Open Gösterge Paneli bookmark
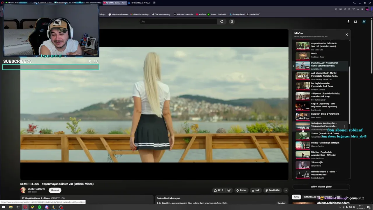The height and width of the screenshot is (210, 373). pyautogui.click(x=237, y=14)
